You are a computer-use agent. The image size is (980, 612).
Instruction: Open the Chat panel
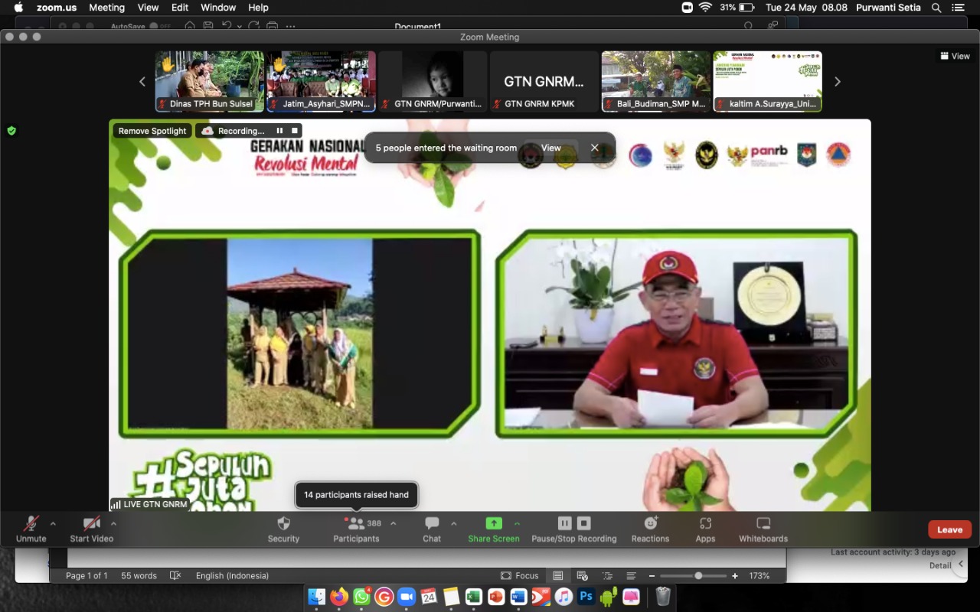(x=432, y=524)
